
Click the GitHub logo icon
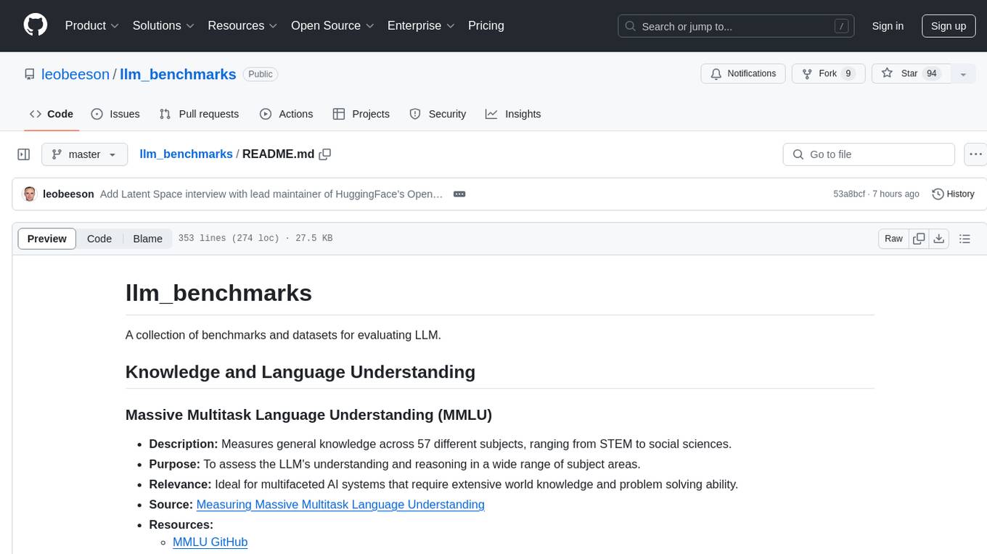tap(36, 25)
